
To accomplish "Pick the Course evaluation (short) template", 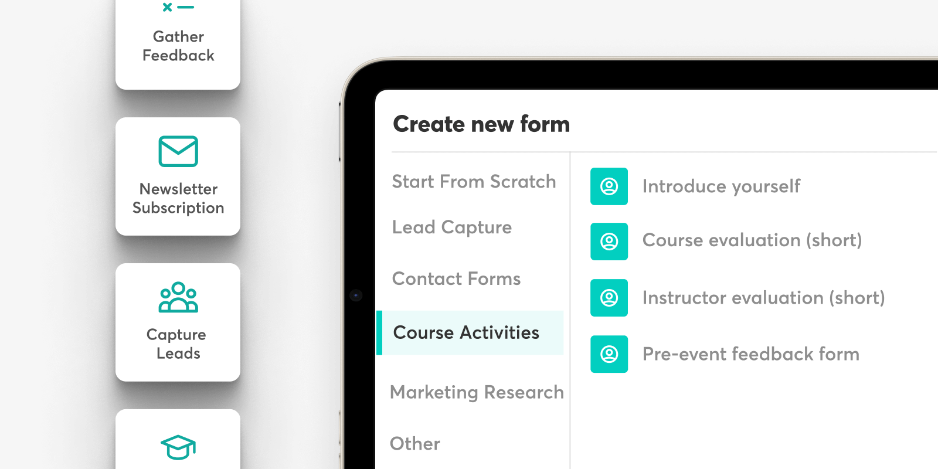I will [752, 240].
